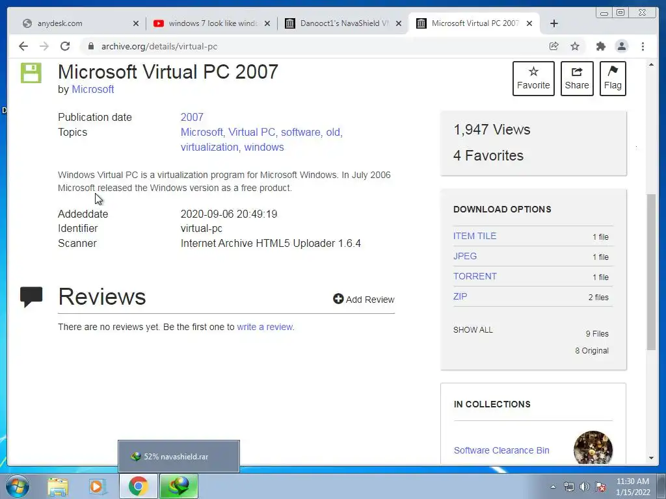Download the ITEM TILE file

tap(474, 236)
